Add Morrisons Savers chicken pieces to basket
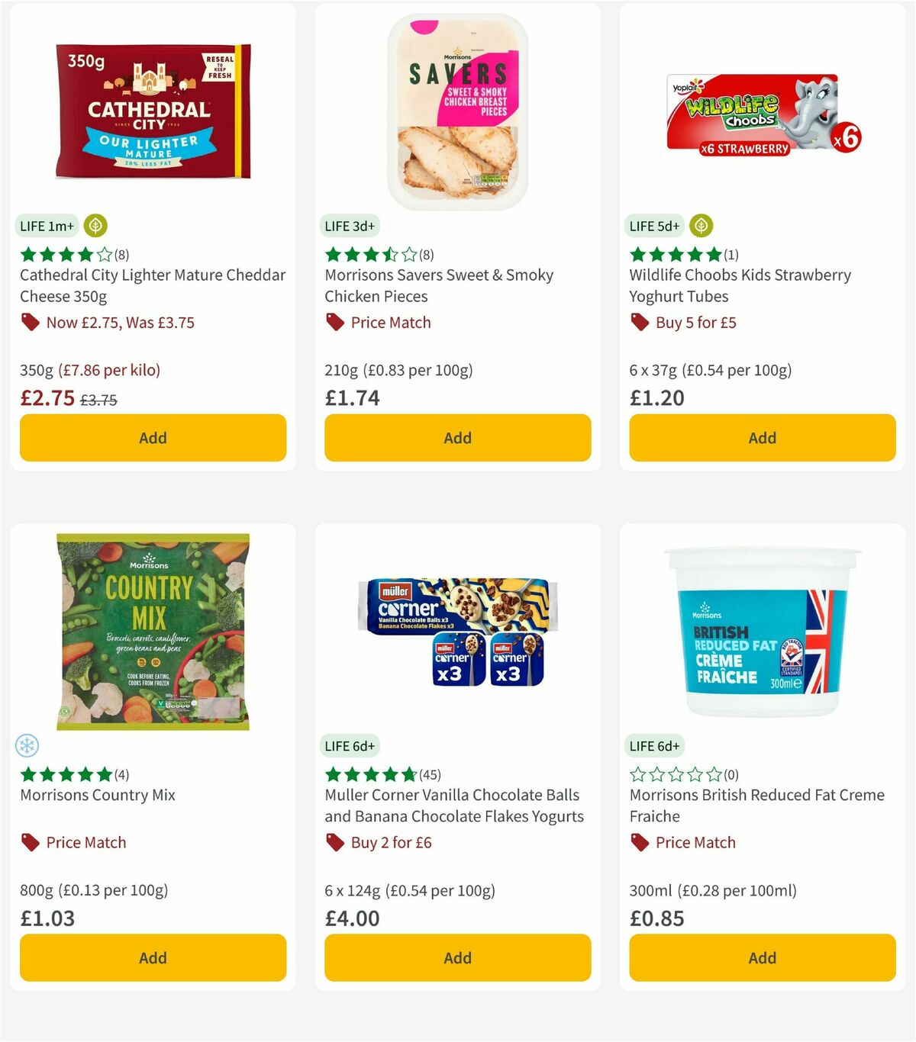The height and width of the screenshot is (1042, 916). point(457,438)
